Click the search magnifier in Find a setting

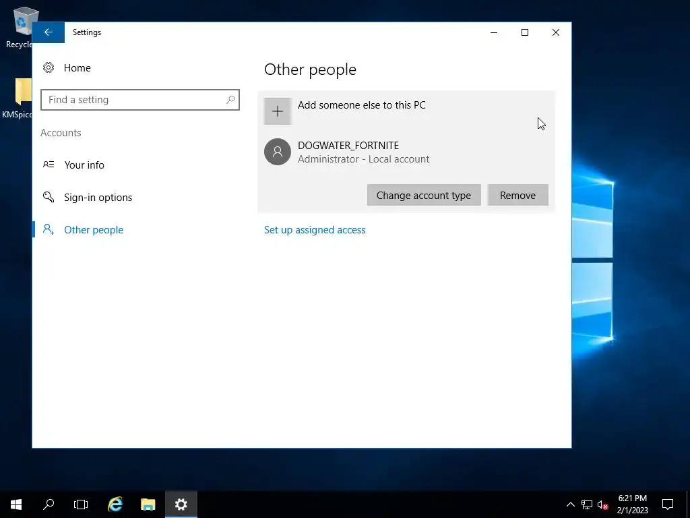[230, 100]
